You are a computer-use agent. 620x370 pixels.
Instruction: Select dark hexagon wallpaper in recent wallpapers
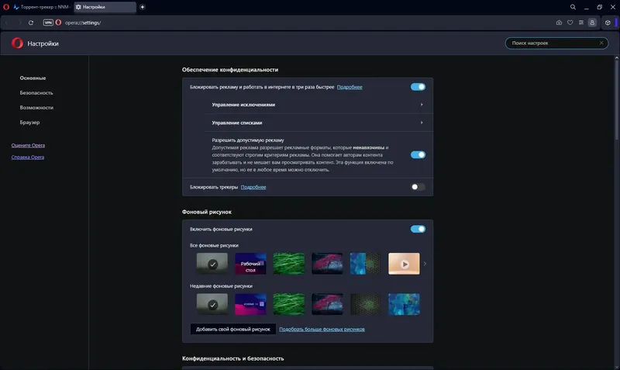coord(366,304)
